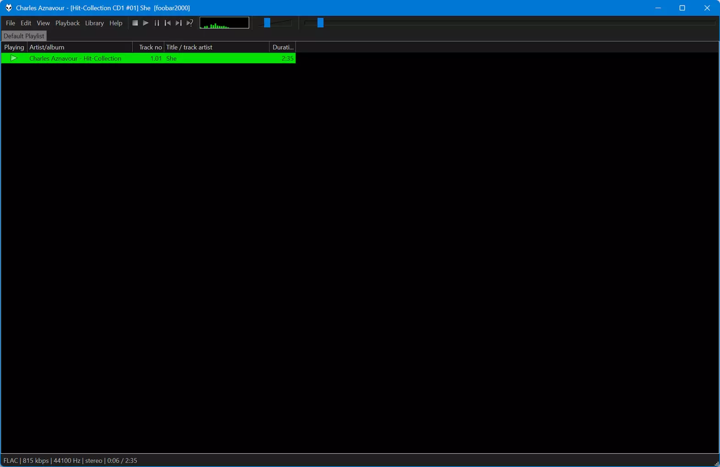Maximize the foobar2000 window

(682, 8)
